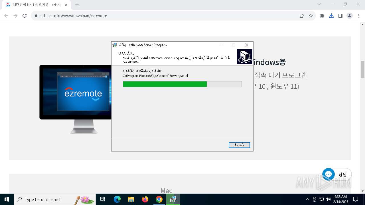Image resolution: width=365 pixels, height=205 pixels.
Task: Click the installer title bar icon
Action: (115, 45)
